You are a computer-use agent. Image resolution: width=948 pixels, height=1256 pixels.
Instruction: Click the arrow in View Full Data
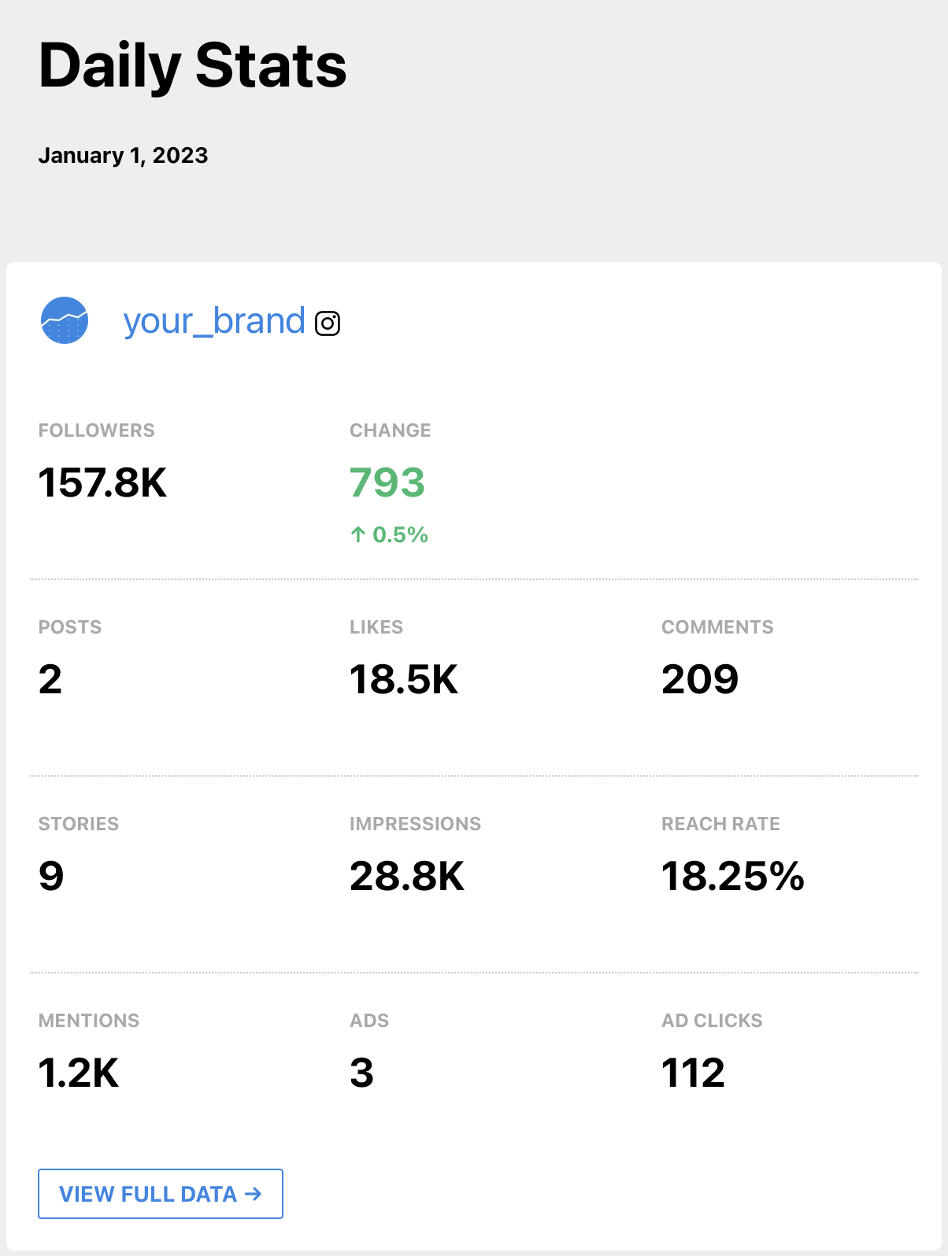(254, 1194)
